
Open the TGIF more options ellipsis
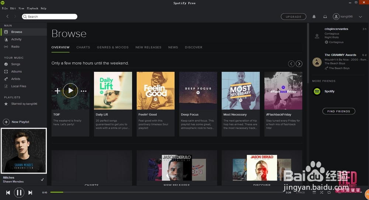click(83, 91)
